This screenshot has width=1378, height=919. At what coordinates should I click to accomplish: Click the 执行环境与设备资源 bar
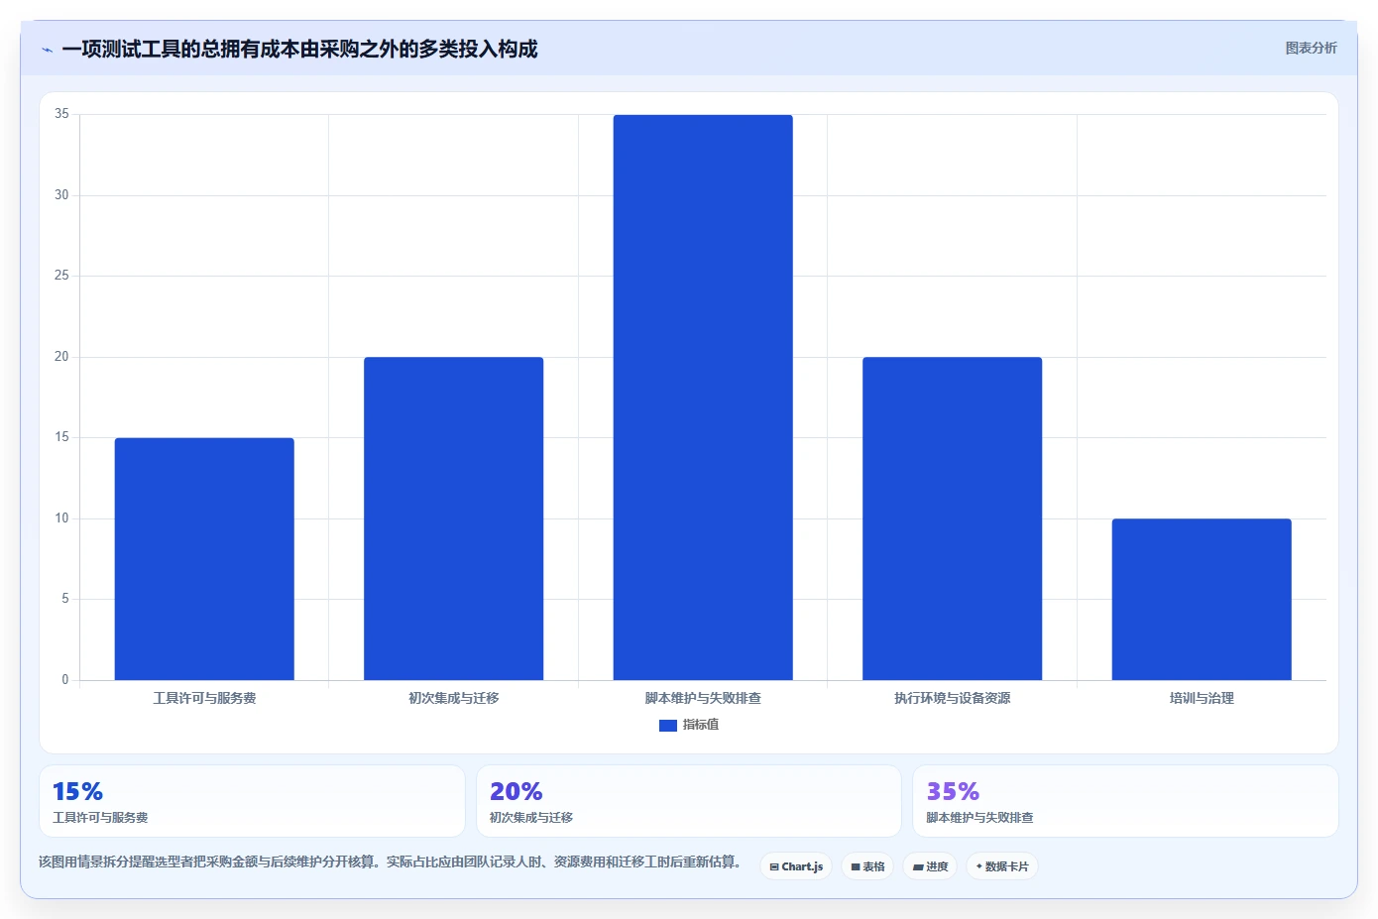pyautogui.click(x=952, y=518)
